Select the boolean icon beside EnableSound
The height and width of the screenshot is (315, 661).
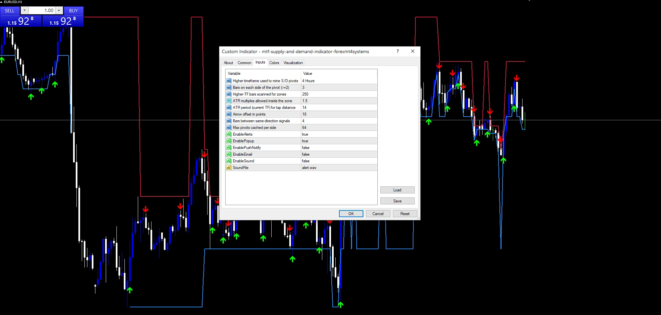tap(229, 161)
